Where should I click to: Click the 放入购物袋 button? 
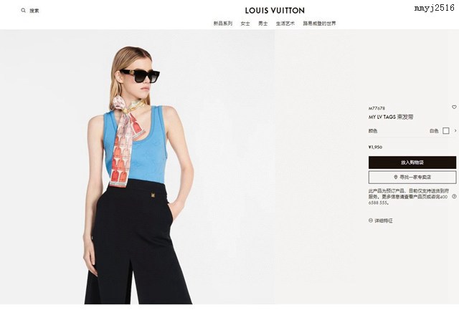coord(412,163)
